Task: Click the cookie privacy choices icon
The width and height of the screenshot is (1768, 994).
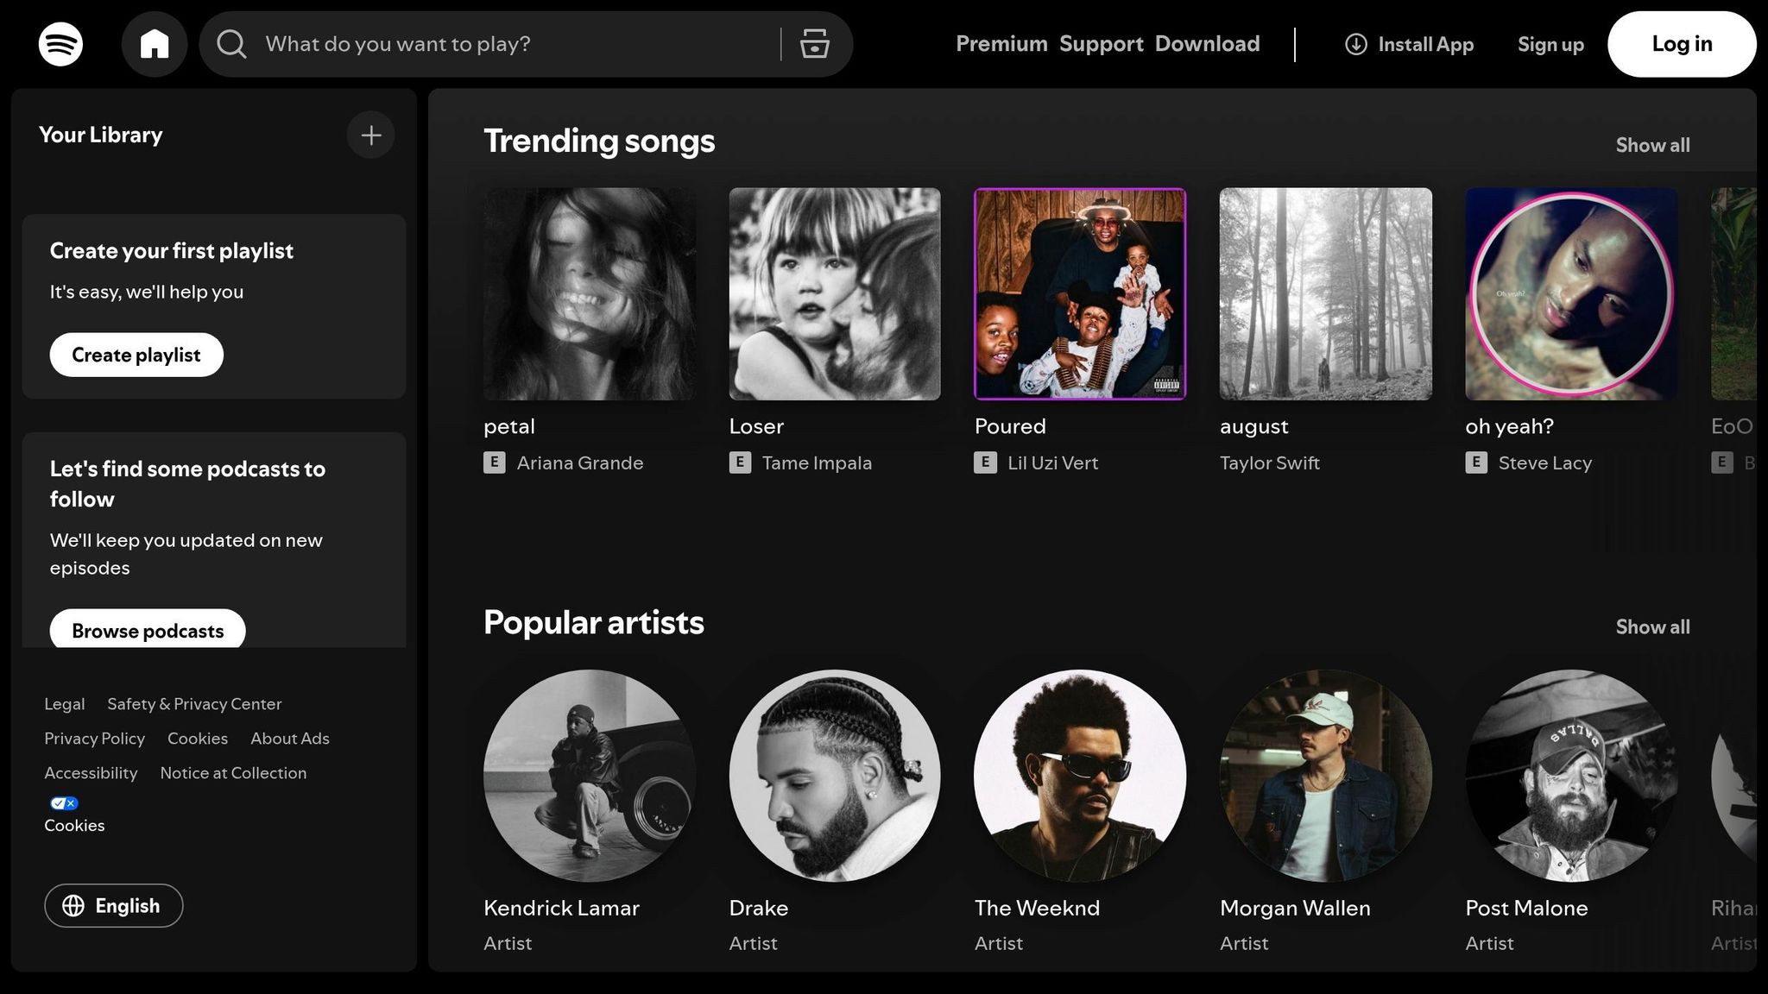Action: [64, 803]
